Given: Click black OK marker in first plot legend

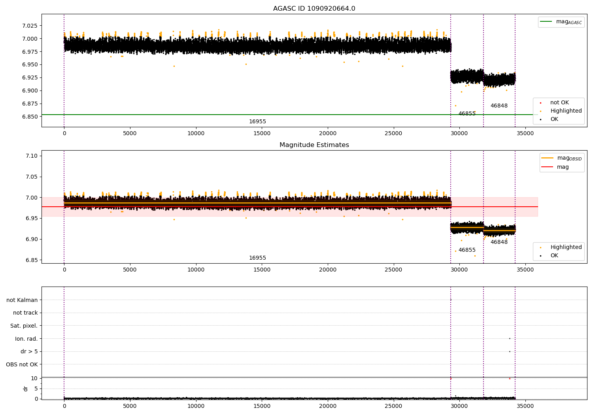Looking at the screenshot, I should coord(540,119).
